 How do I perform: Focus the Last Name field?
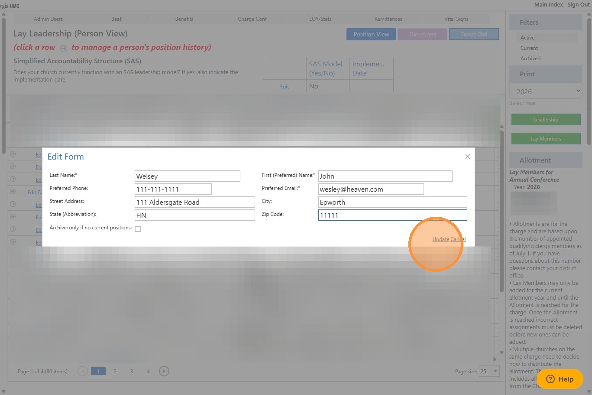tap(187, 176)
